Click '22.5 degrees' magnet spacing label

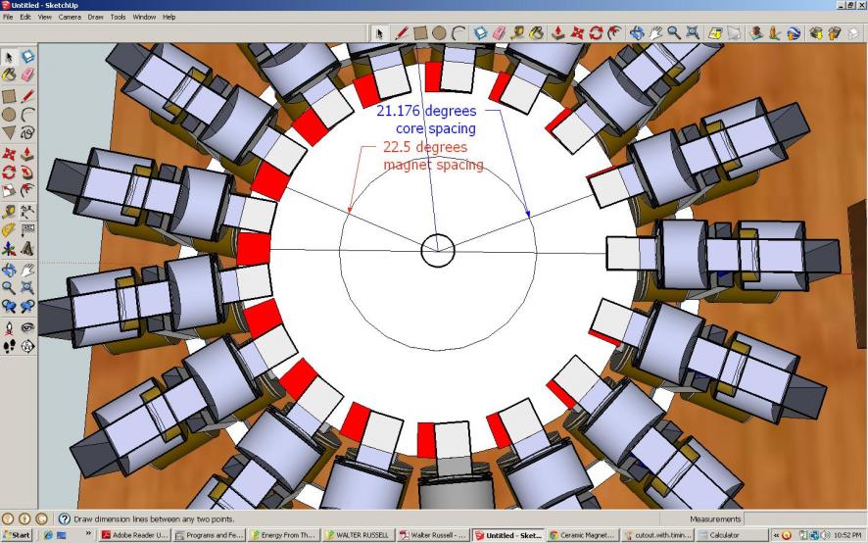[425, 147]
